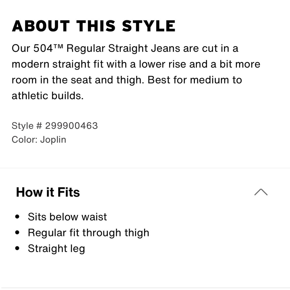
Task: Click bullet dot before Regular fit through thigh
Action: tap(17, 233)
